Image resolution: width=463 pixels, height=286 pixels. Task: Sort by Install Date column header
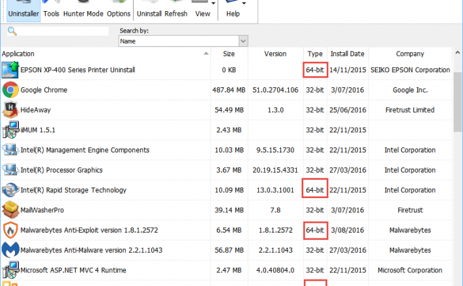click(x=348, y=53)
